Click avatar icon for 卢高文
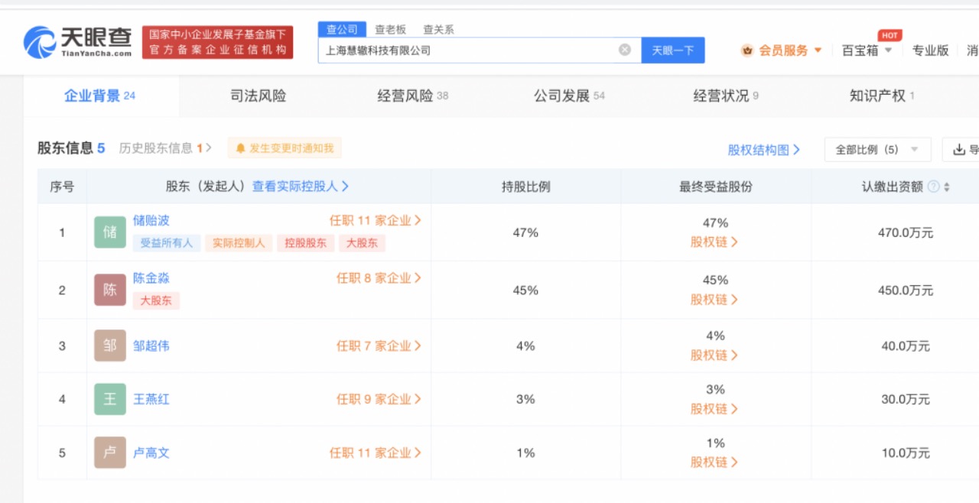This screenshot has height=503, width=979. pos(109,453)
